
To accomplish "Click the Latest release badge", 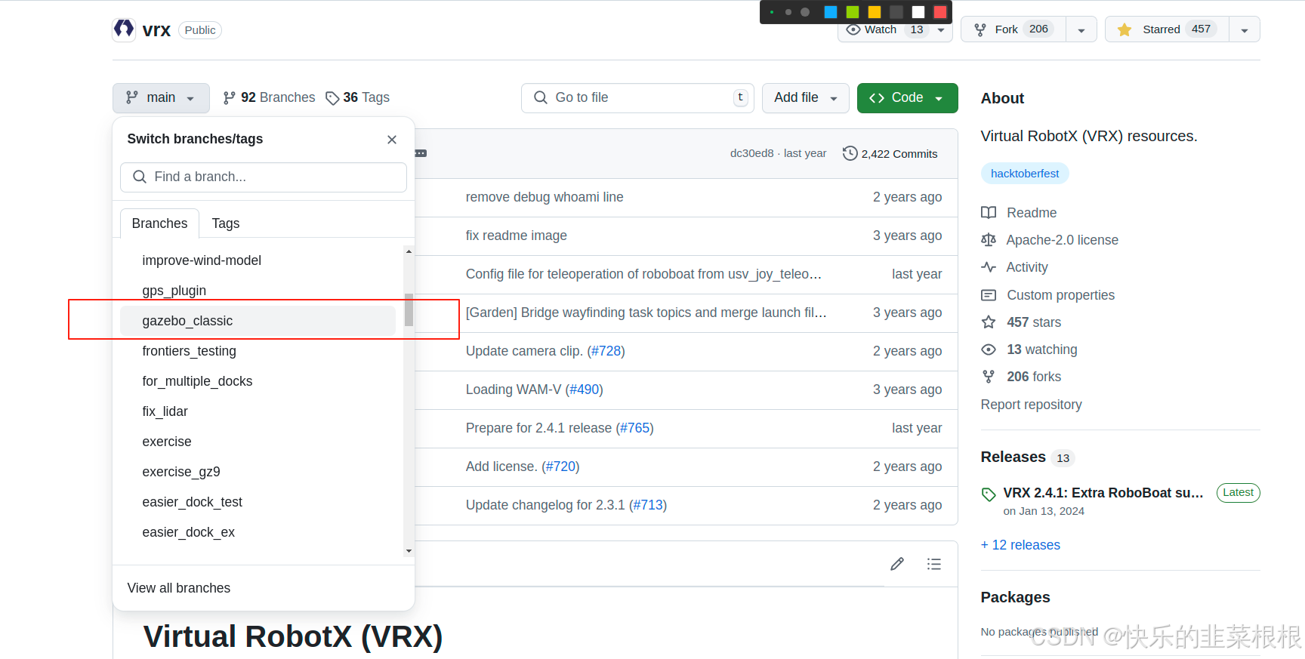I will click(x=1238, y=492).
